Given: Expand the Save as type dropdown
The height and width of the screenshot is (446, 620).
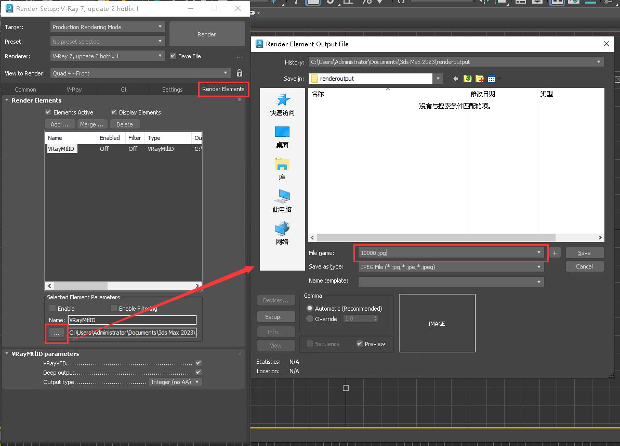Looking at the screenshot, I should (x=451, y=267).
